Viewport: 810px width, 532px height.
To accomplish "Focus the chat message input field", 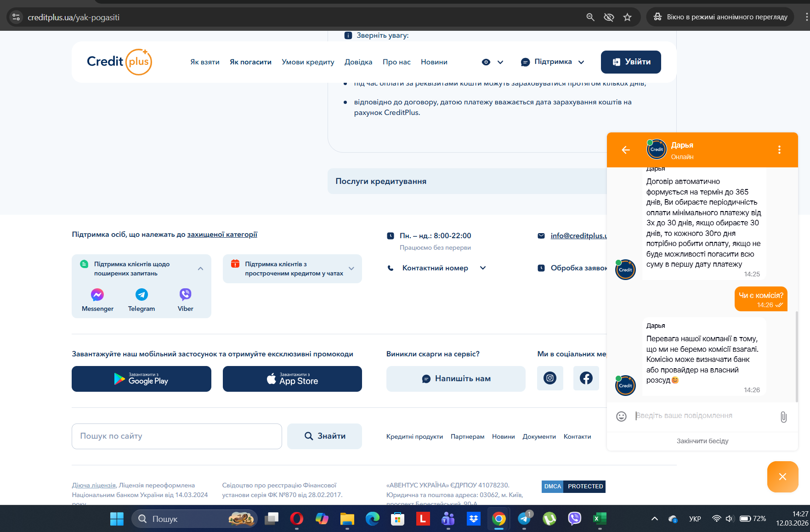I will [x=703, y=416].
